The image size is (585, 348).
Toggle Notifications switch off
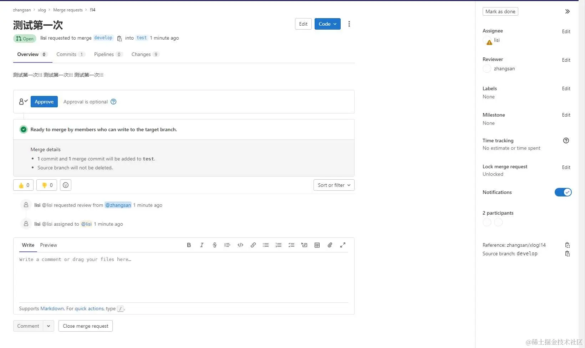tap(563, 192)
